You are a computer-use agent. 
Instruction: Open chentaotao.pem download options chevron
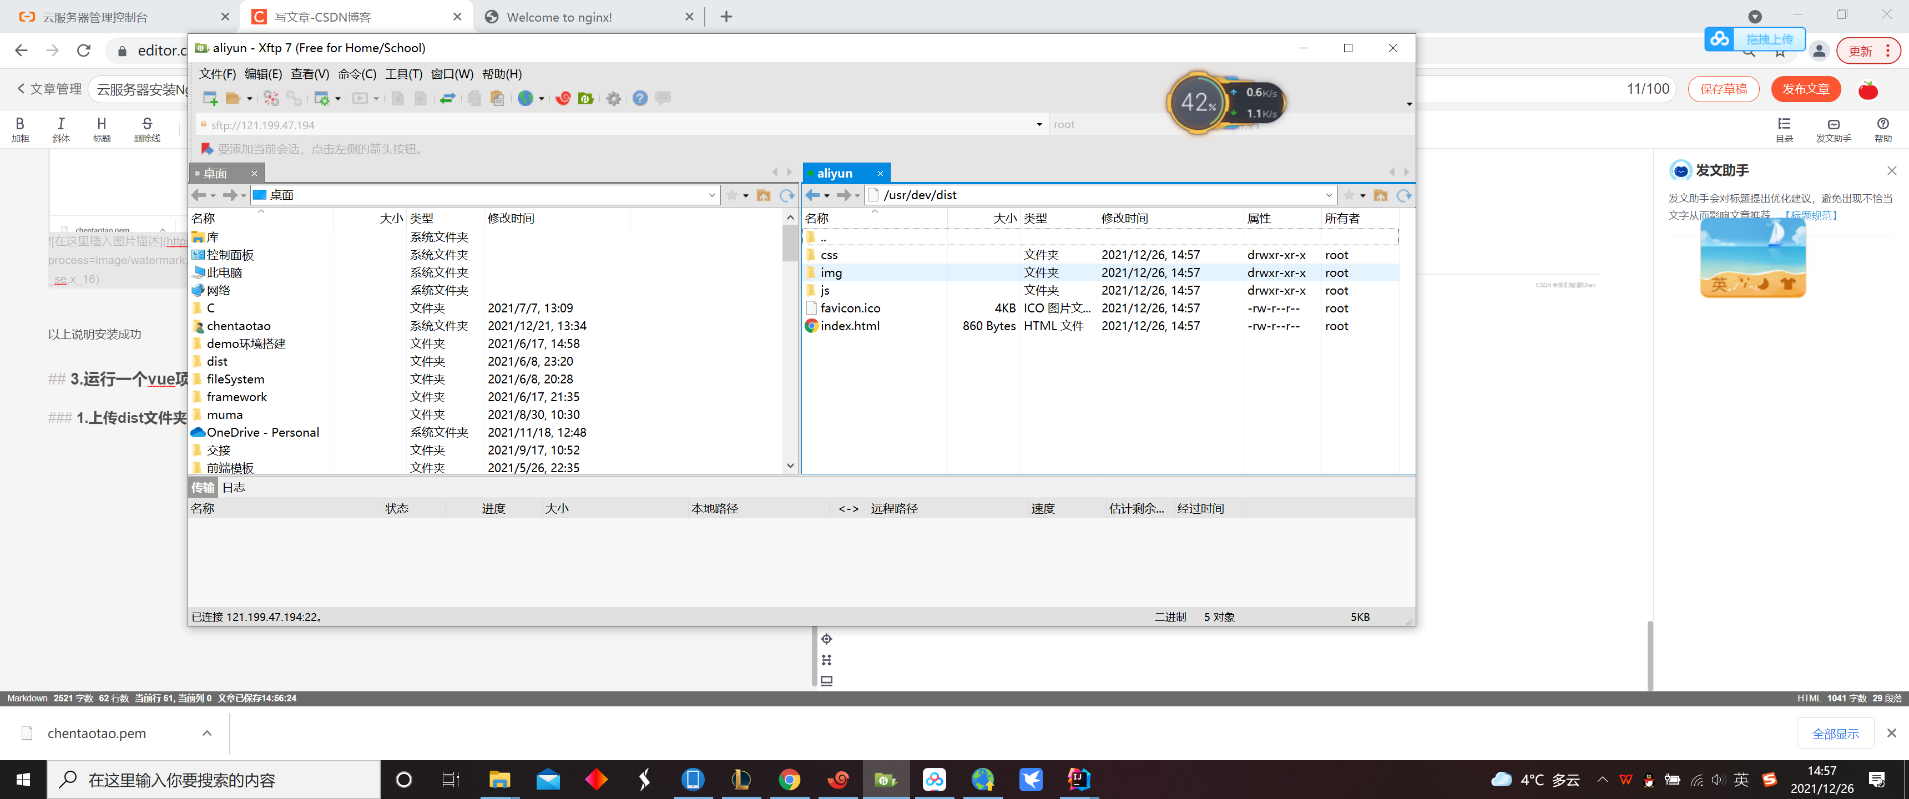pyautogui.click(x=207, y=734)
